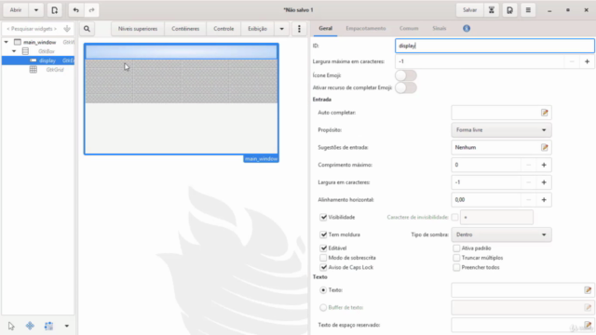
Task: Toggle the Ícone Emoji switch
Action: pyautogui.click(x=406, y=75)
